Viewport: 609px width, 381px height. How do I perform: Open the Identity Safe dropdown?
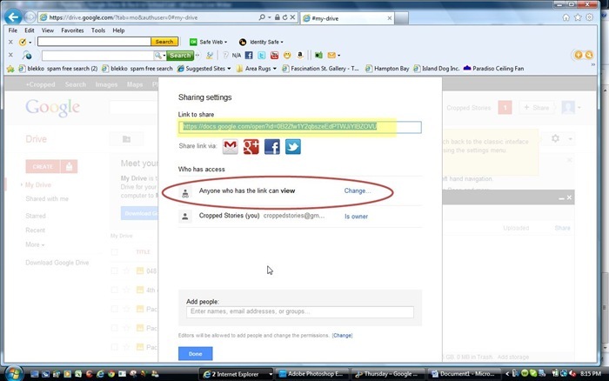[x=282, y=42]
